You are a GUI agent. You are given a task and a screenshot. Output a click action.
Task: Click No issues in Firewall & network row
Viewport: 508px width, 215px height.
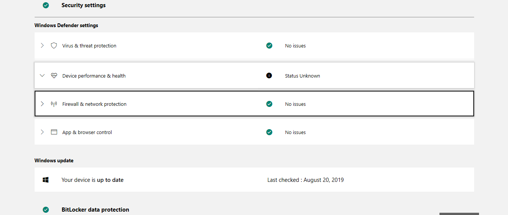click(x=295, y=104)
